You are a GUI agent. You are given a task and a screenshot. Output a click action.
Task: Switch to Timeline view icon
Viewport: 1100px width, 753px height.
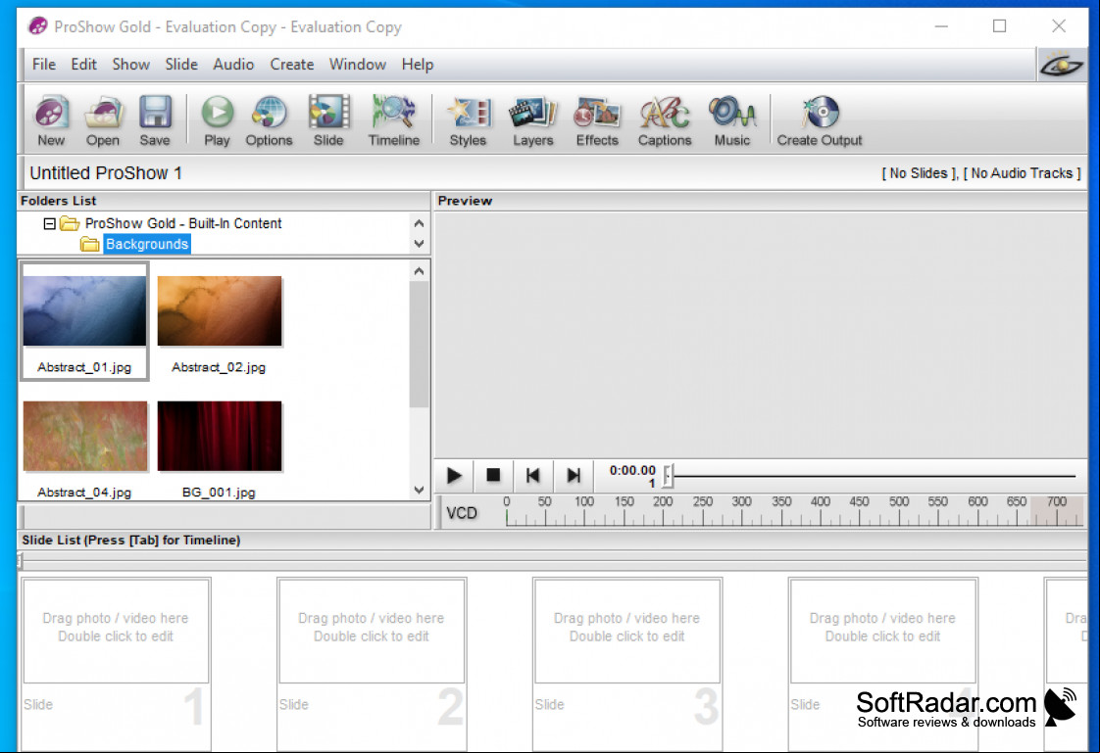click(x=393, y=120)
